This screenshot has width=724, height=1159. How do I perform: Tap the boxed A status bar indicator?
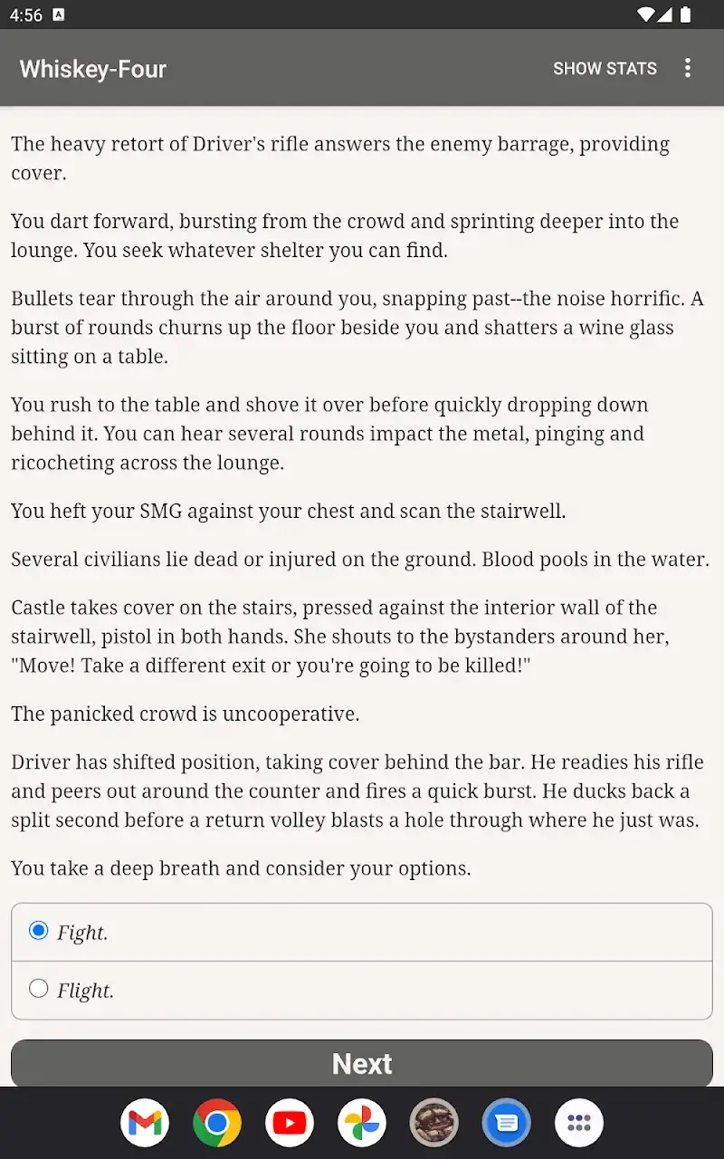point(60,14)
